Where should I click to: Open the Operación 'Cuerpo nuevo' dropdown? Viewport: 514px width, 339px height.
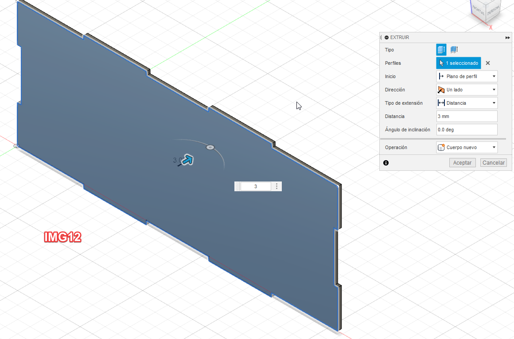click(467, 147)
